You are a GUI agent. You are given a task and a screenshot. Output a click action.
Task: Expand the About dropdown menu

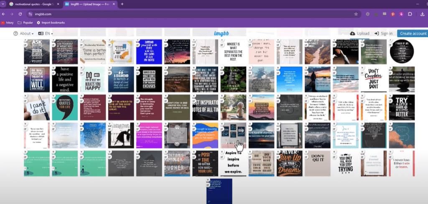(x=25, y=33)
